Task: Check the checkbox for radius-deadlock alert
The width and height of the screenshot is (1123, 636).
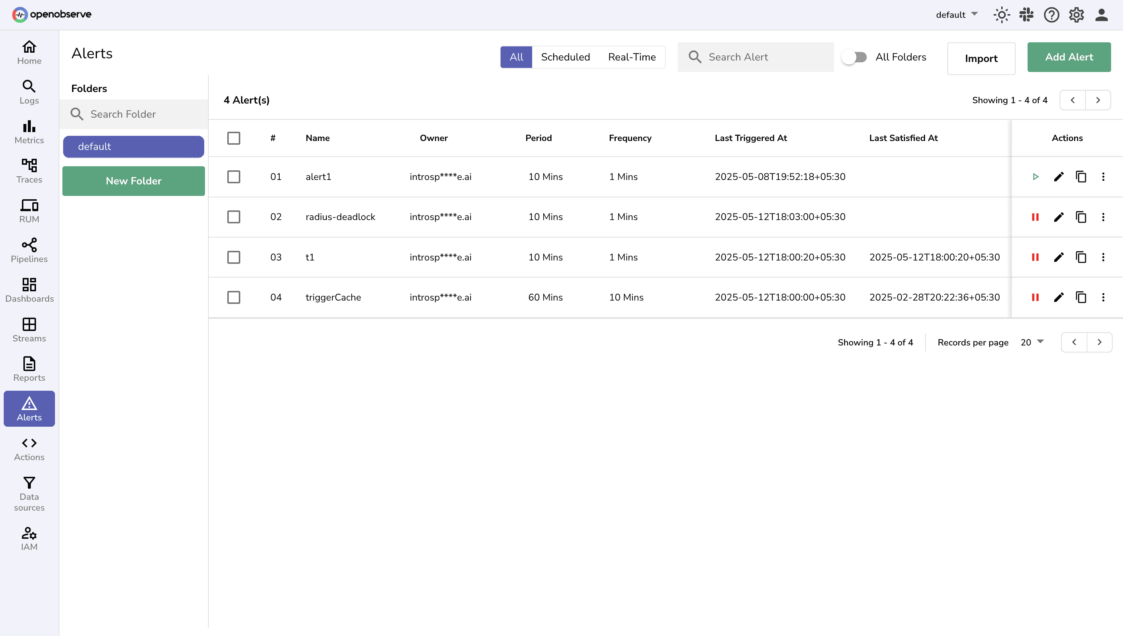Action: click(234, 217)
